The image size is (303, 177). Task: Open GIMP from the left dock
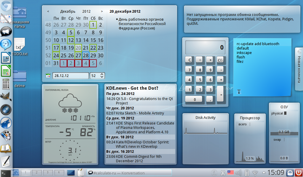tap(6, 97)
